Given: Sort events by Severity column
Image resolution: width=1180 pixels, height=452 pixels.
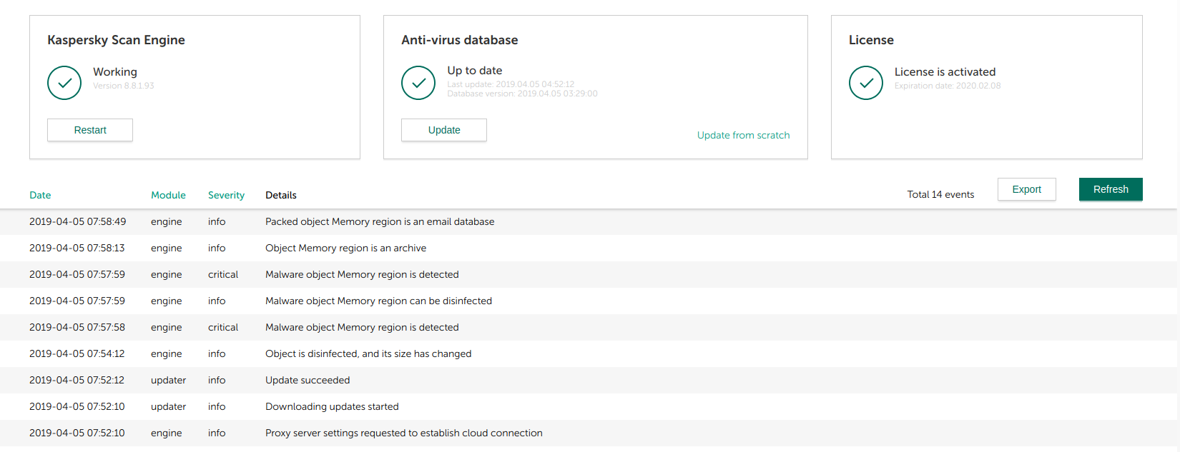Looking at the screenshot, I should pyautogui.click(x=226, y=195).
